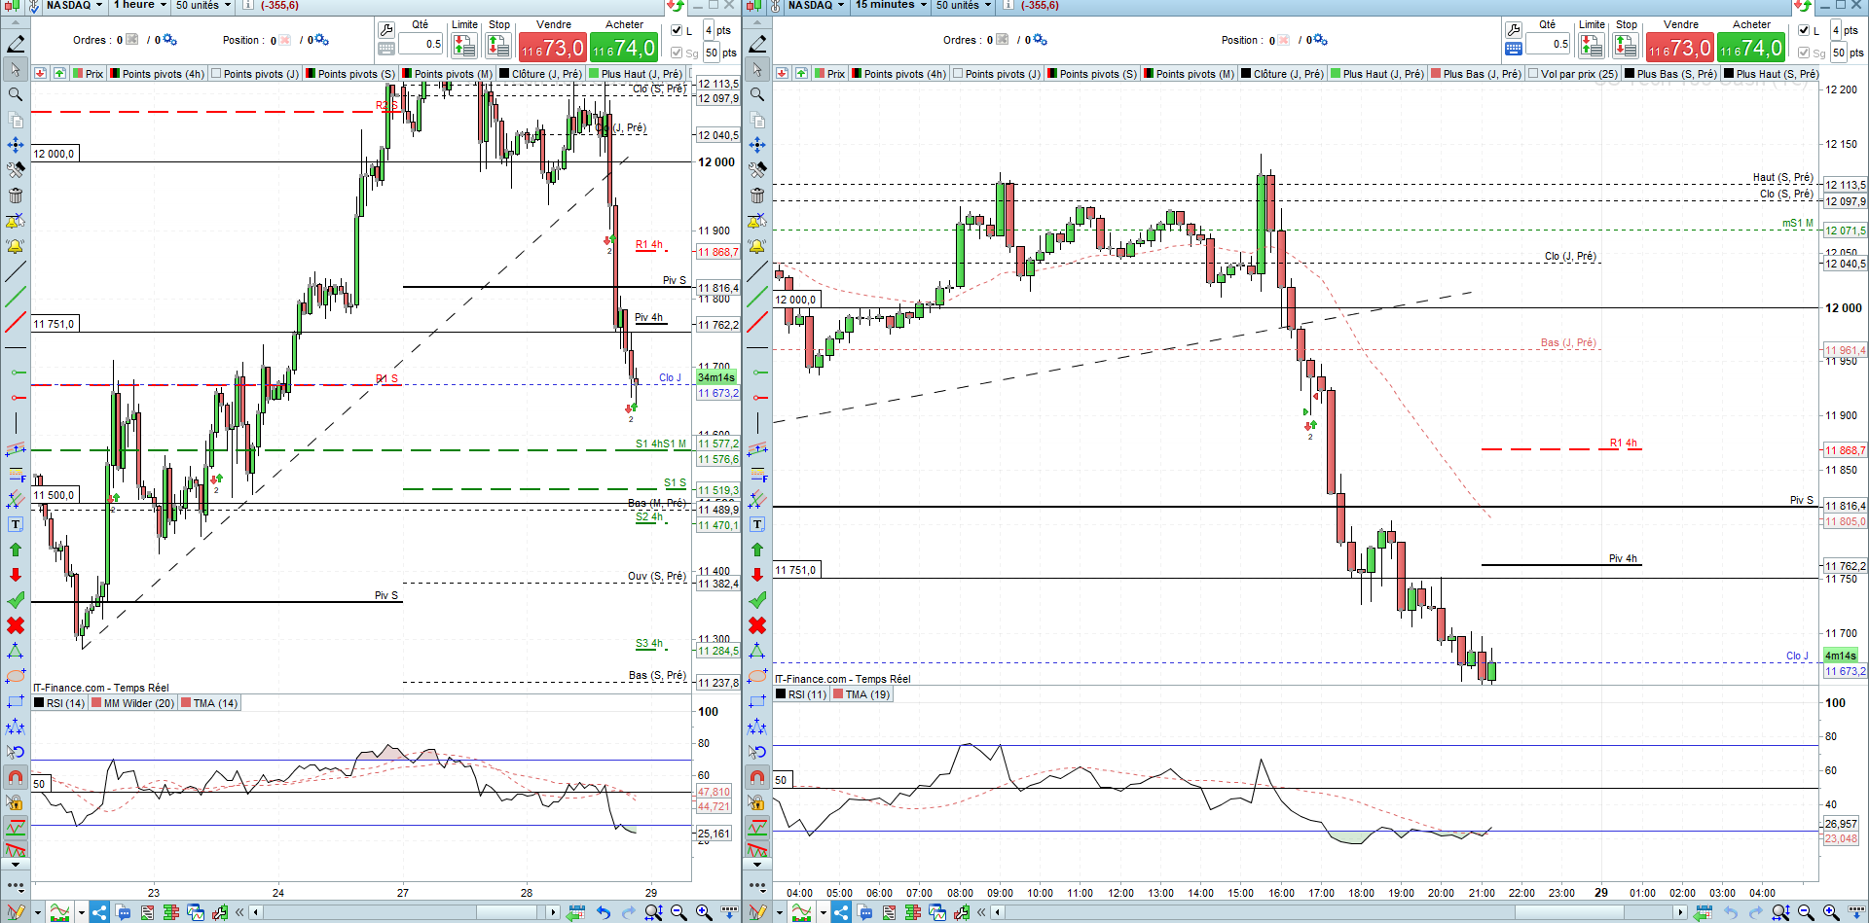
Task: Click the Stop order icon on left chart
Action: click(498, 45)
